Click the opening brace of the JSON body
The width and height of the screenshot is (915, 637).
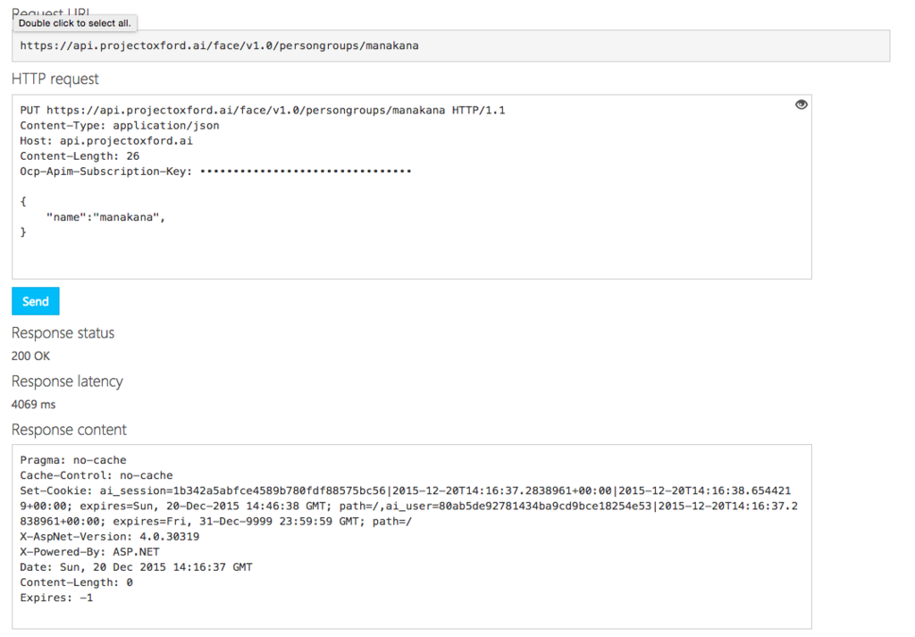point(23,201)
